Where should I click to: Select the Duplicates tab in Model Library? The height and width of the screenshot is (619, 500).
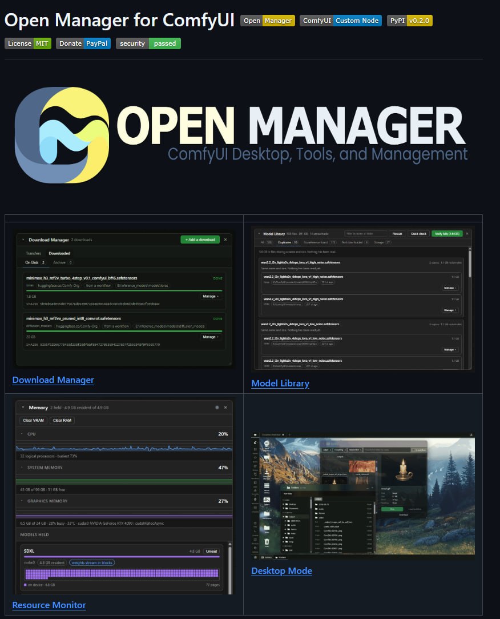point(288,242)
